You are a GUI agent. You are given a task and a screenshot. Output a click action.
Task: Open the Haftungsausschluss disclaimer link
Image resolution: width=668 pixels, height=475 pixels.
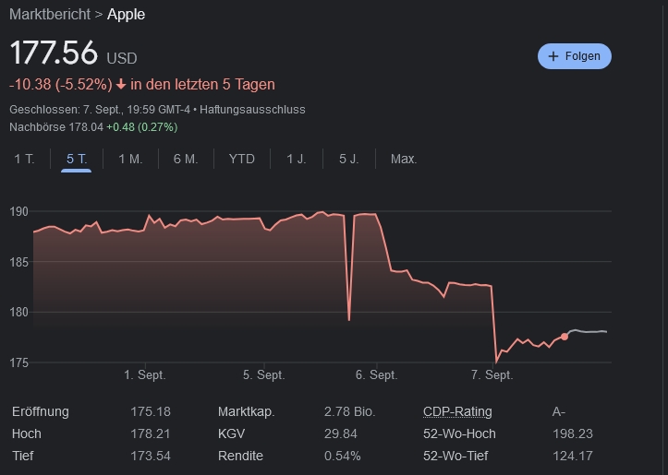(252, 110)
